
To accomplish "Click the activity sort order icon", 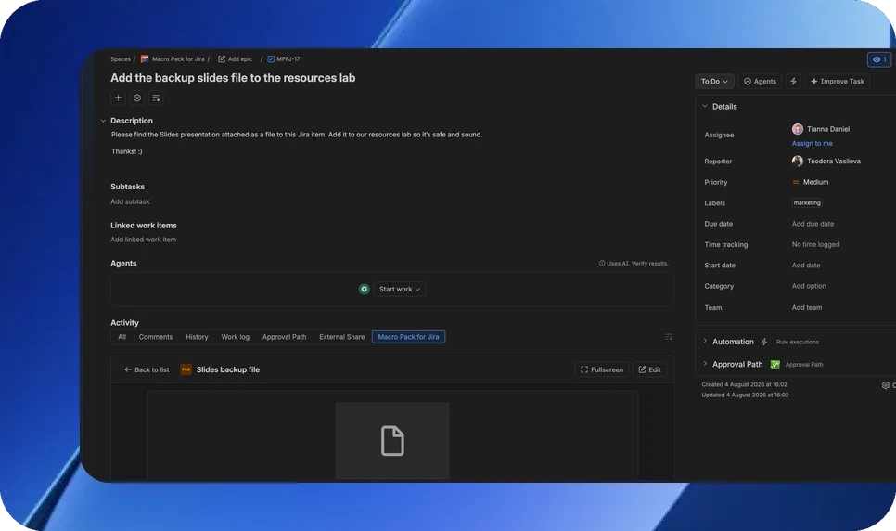I will pyautogui.click(x=669, y=337).
